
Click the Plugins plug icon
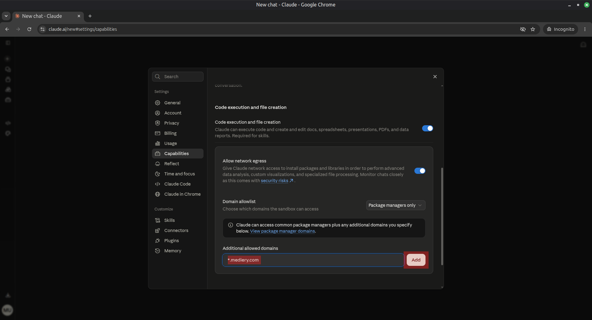[158, 241]
